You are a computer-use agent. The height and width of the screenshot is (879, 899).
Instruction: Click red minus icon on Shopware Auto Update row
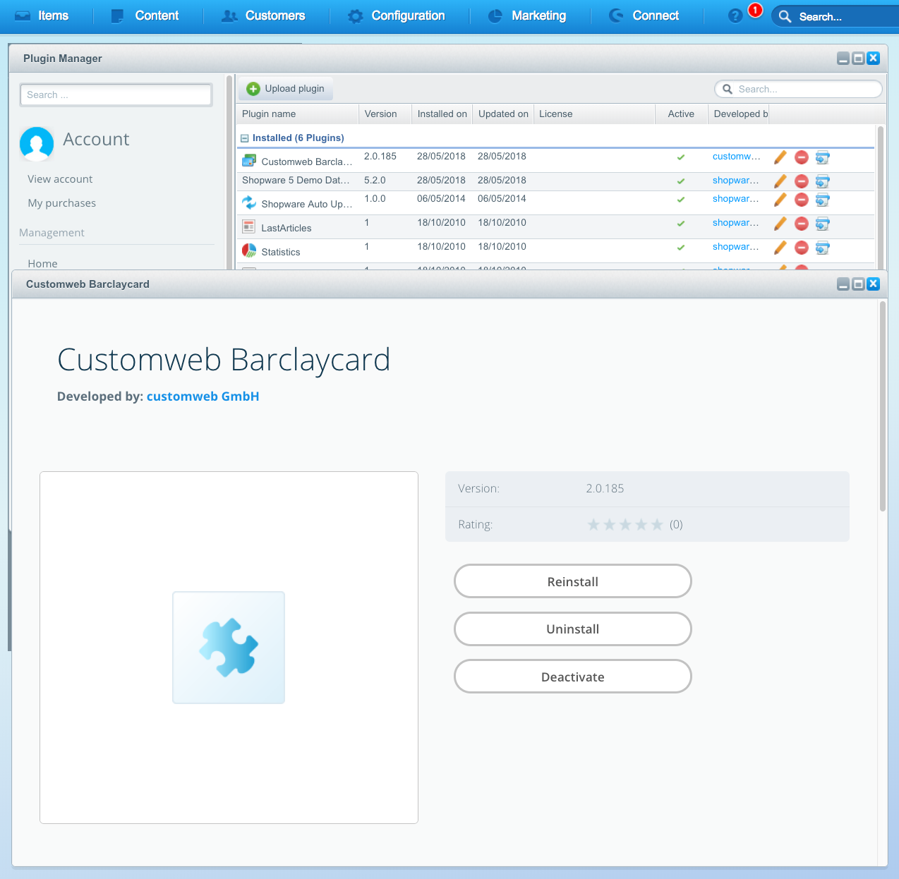point(802,200)
